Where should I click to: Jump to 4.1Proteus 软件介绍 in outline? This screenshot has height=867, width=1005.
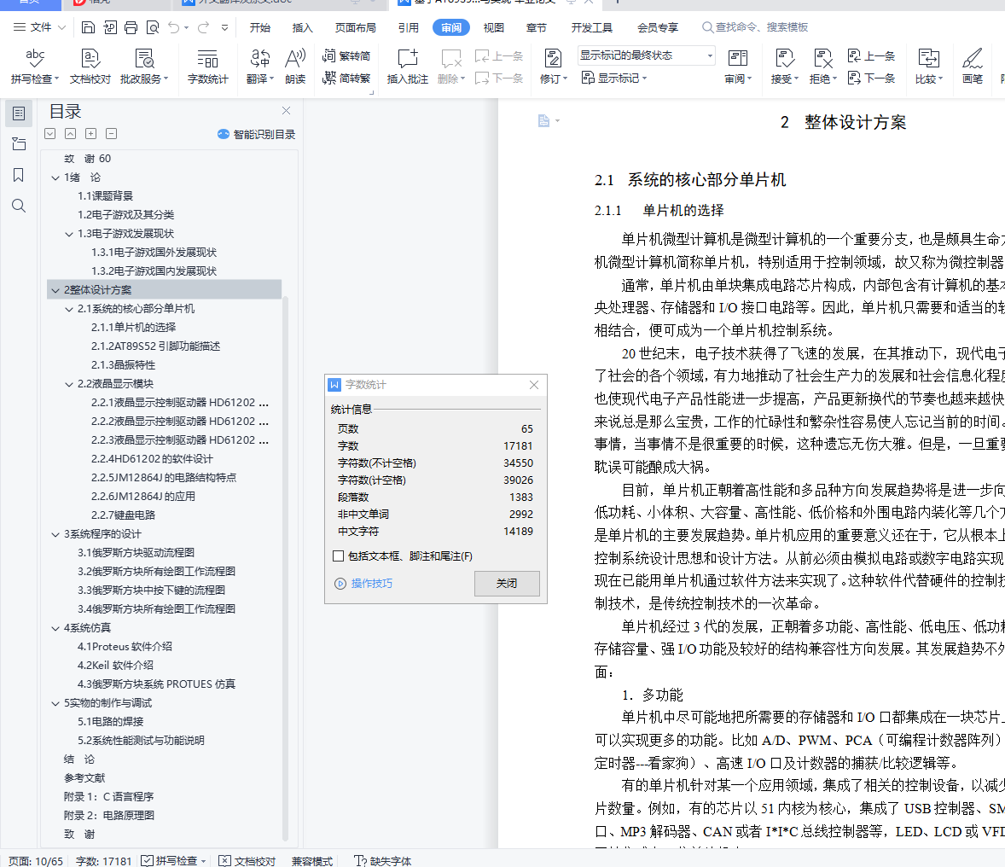click(125, 646)
